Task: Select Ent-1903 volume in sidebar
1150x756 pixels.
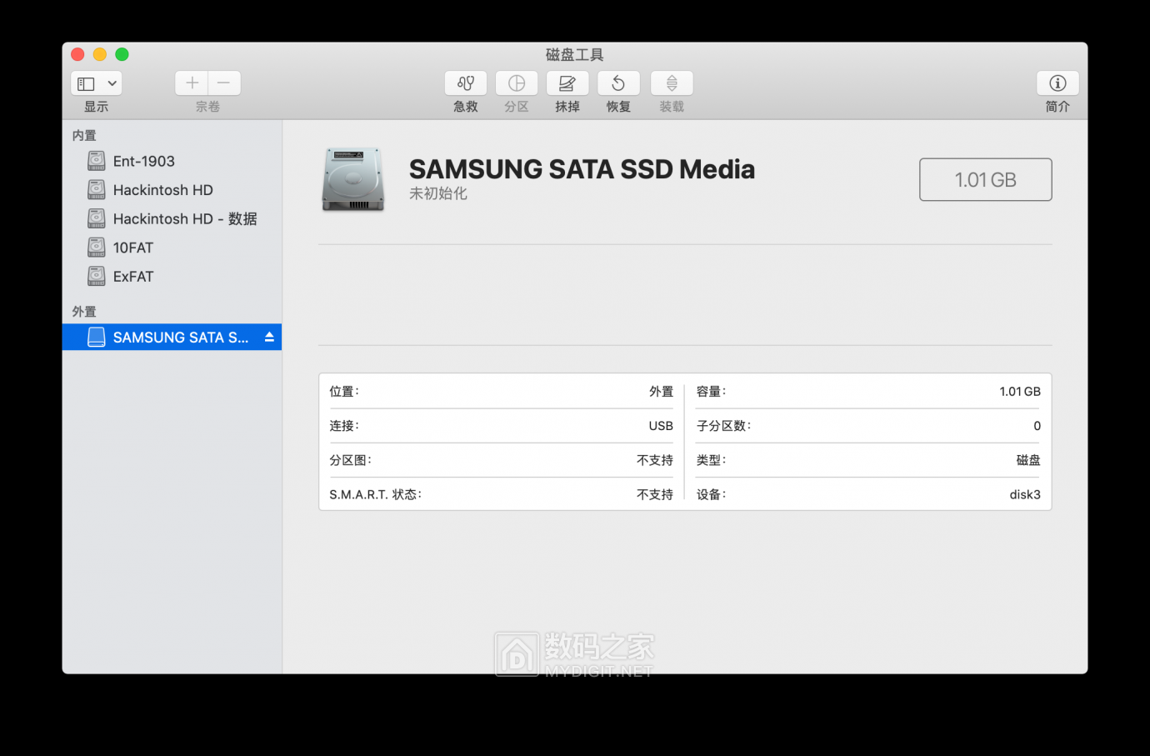Action: pos(144,161)
